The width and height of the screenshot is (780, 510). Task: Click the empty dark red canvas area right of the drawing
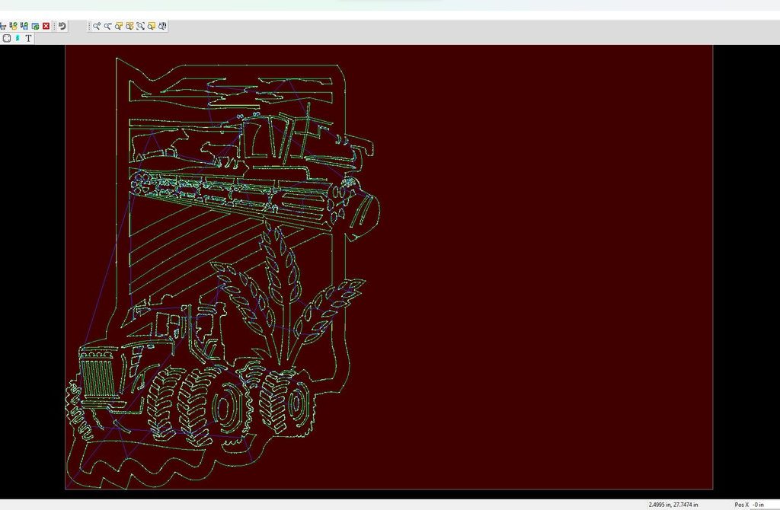pos(548,266)
